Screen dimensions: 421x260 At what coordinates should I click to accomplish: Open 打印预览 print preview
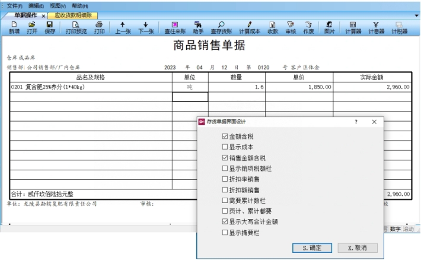75,27
